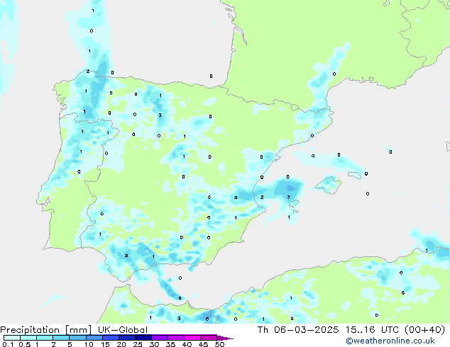Pick the 25–30 mm dark blue legend swatch
Screen dimensions: 450x347
click(x=143, y=338)
